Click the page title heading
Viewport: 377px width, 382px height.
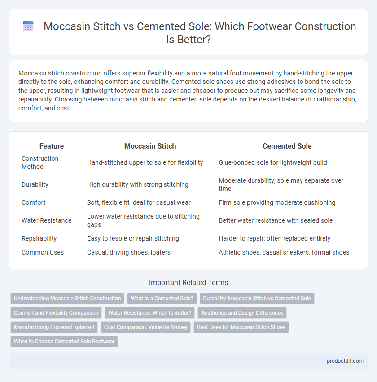pos(200,33)
